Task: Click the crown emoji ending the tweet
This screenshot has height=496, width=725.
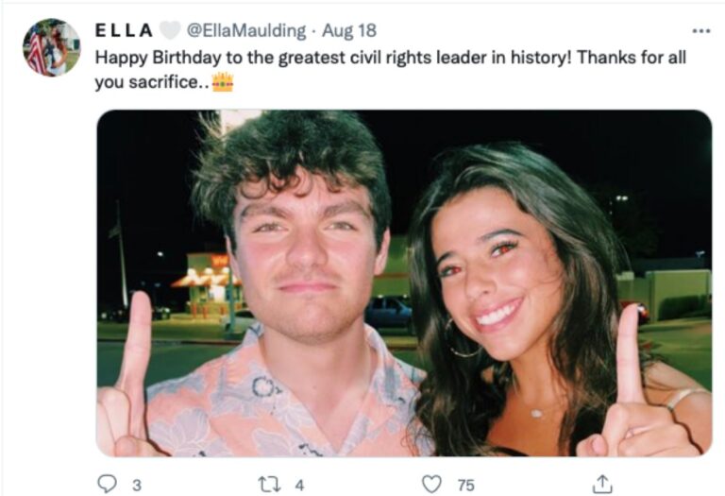Action: [x=223, y=82]
